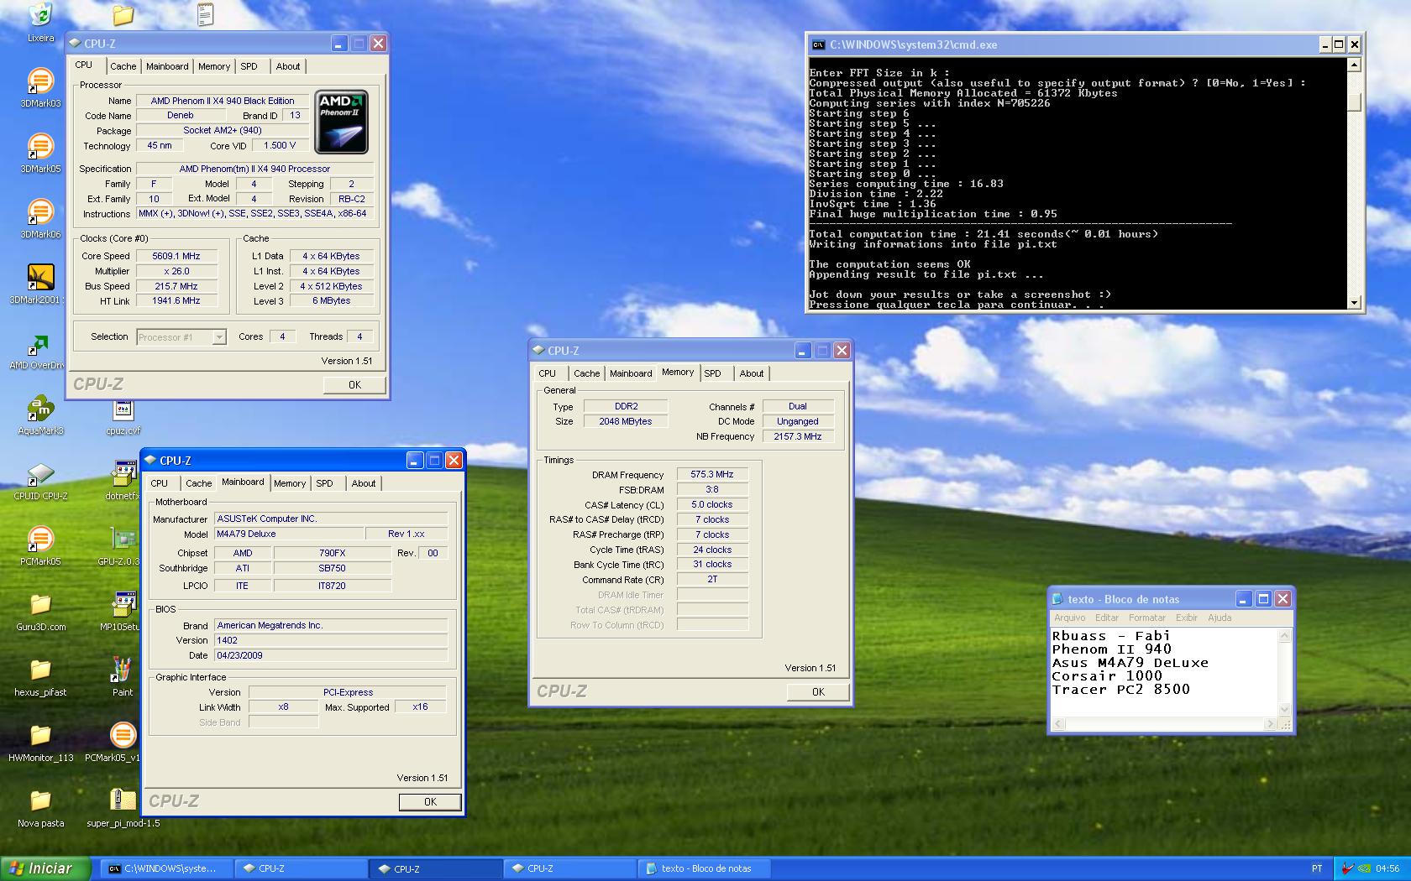
Task: Select CPU tab in Memory CPU-Z window
Action: point(548,373)
